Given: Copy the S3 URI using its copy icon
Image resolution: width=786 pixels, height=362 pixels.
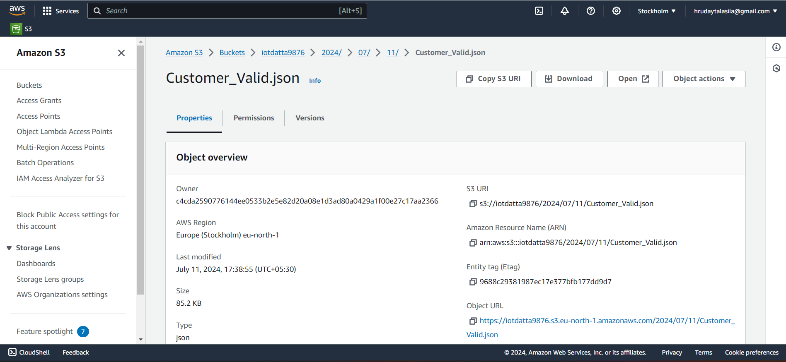Looking at the screenshot, I should click(x=473, y=204).
